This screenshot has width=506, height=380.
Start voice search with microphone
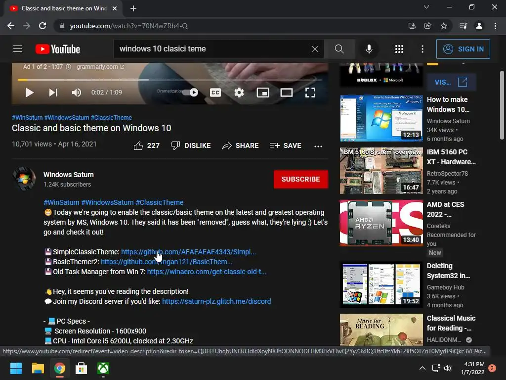[x=369, y=49]
